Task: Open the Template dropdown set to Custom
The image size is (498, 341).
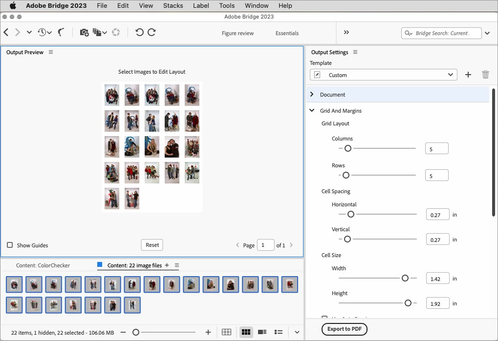Action: coord(383,75)
